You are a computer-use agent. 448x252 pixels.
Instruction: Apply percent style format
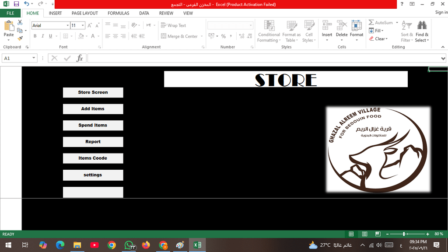(x=224, y=36)
